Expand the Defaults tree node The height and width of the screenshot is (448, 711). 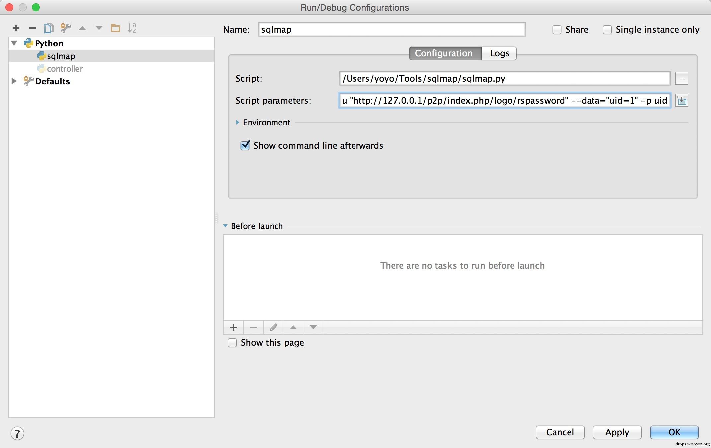tap(14, 81)
